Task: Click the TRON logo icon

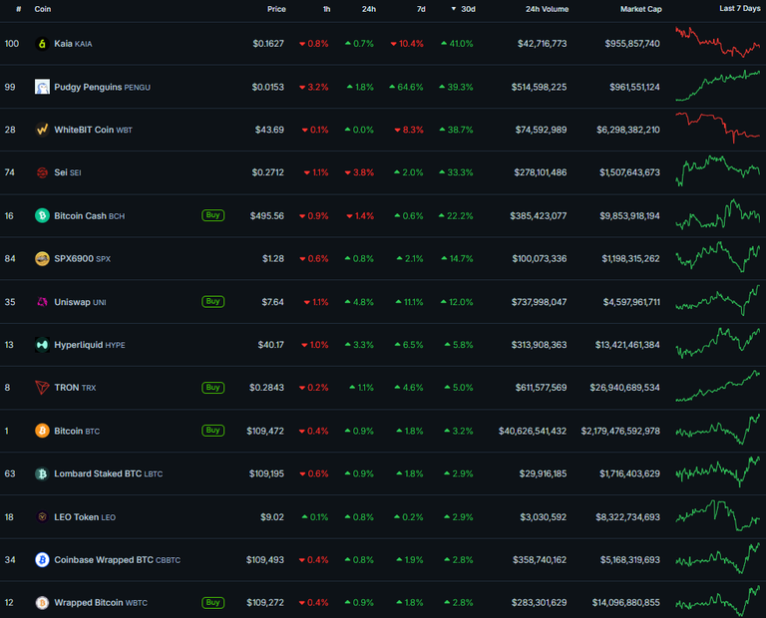Action: (x=42, y=388)
